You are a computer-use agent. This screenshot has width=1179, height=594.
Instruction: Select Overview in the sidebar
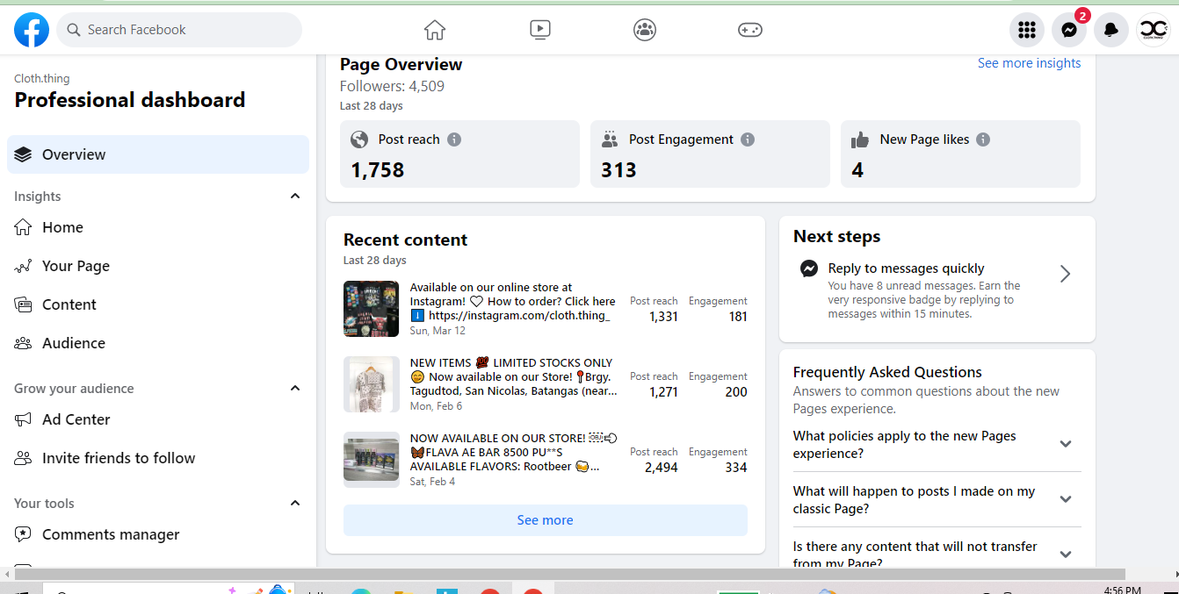click(x=158, y=154)
